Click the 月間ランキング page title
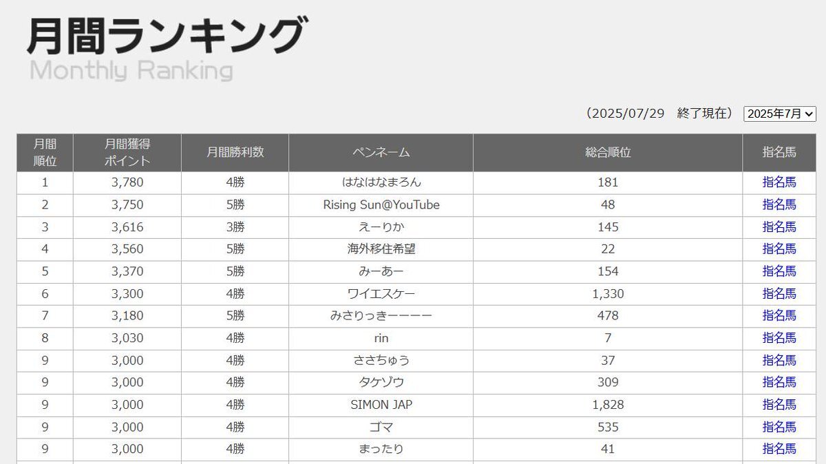Image resolution: width=826 pixels, height=464 pixels. [x=166, y=36]
